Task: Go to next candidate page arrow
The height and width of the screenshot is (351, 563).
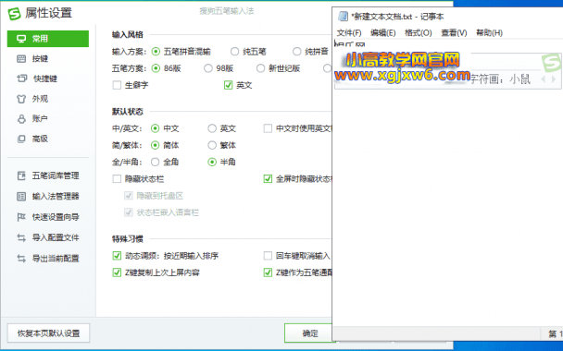Action: [x=554, y=79]
